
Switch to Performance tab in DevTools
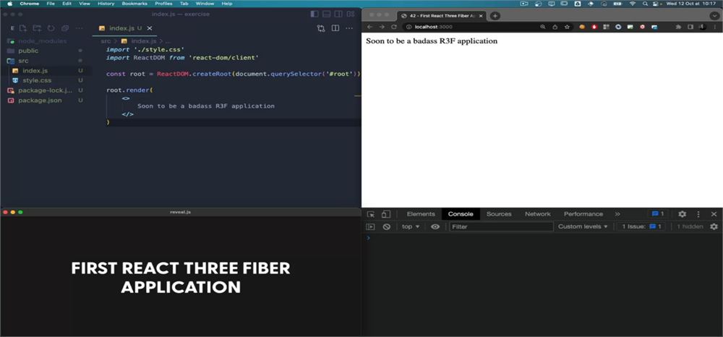coord(583,214)
